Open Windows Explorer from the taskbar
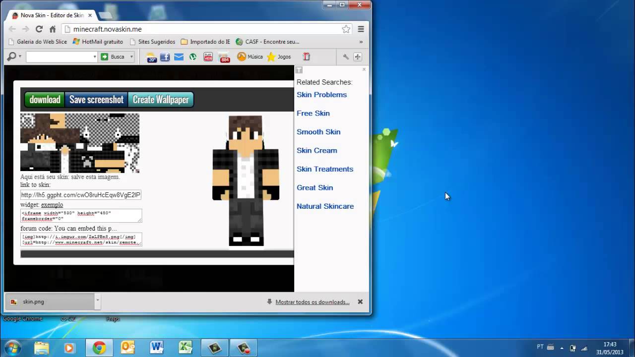This screenshot has height=357, width=635. click(42, 348)
